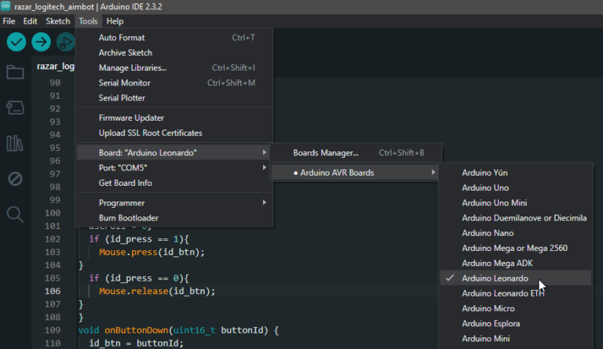Screen dimensions: 603x349
Task: Select the Arduino Mega ADK board
Action: pos(515,263)
